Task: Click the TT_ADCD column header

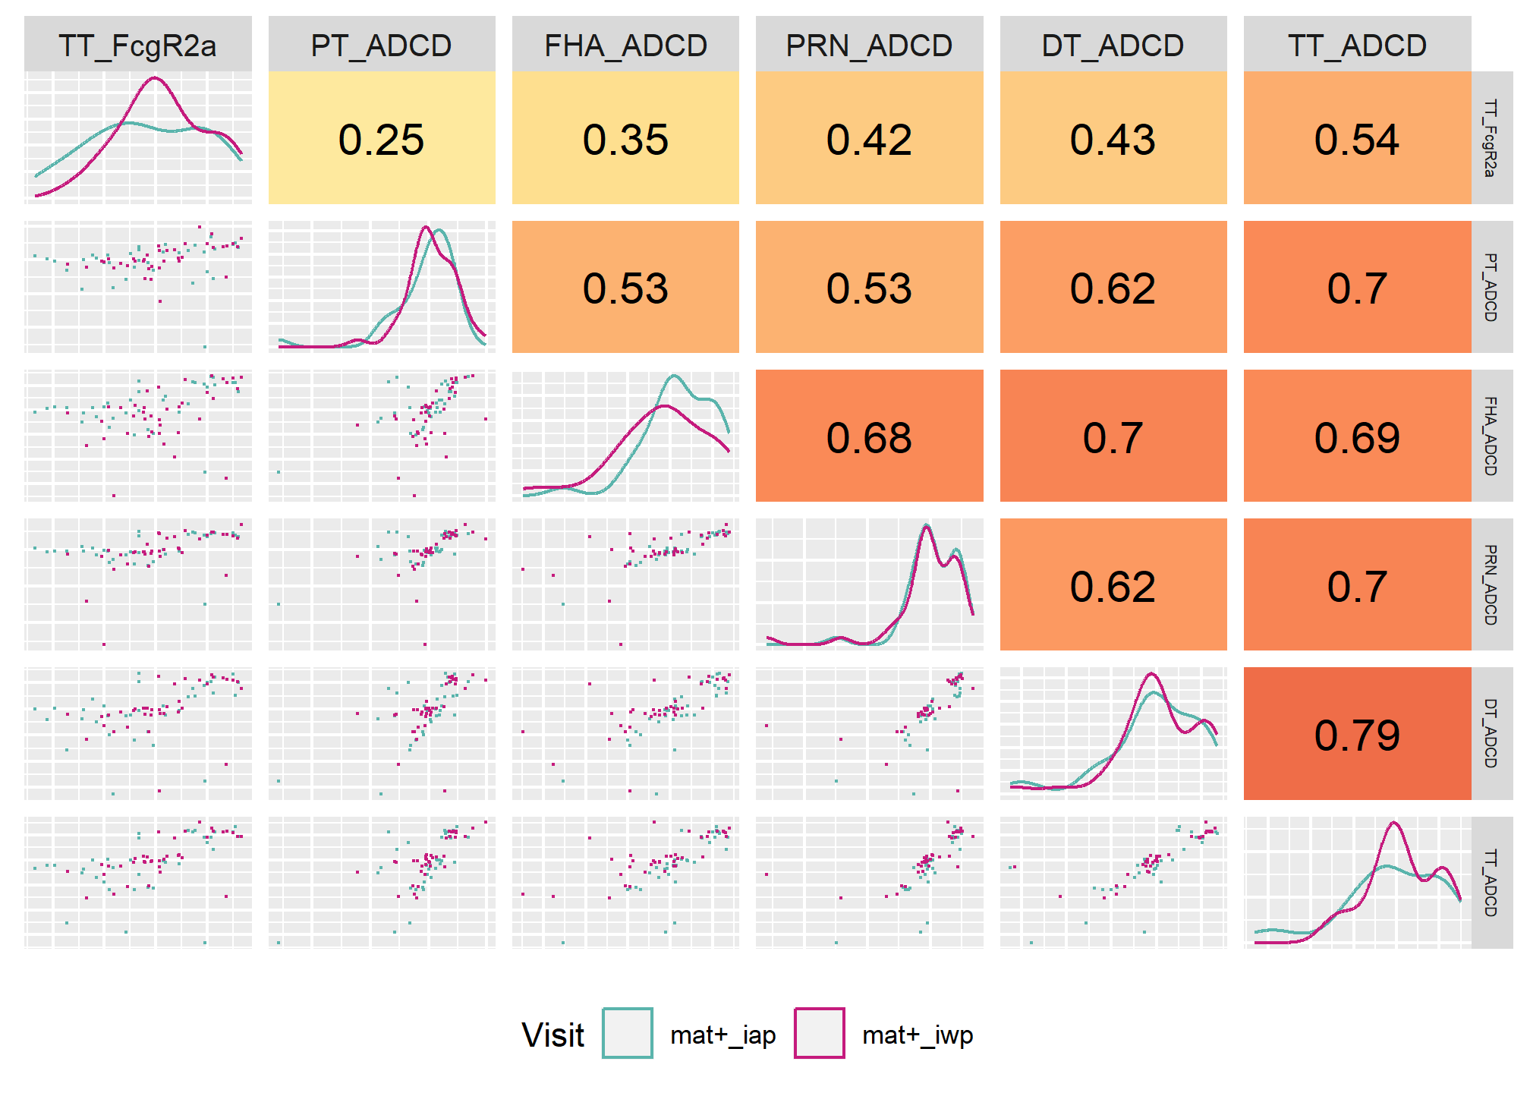Action: point(1357,44)
